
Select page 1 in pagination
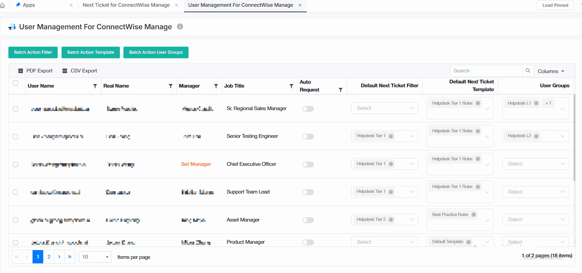[38, 257]
